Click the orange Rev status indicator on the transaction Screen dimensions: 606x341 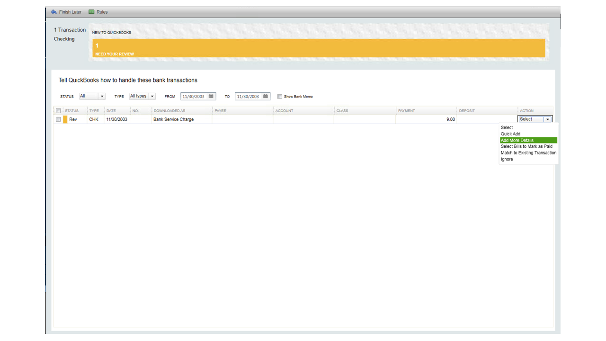coord(65,119)
